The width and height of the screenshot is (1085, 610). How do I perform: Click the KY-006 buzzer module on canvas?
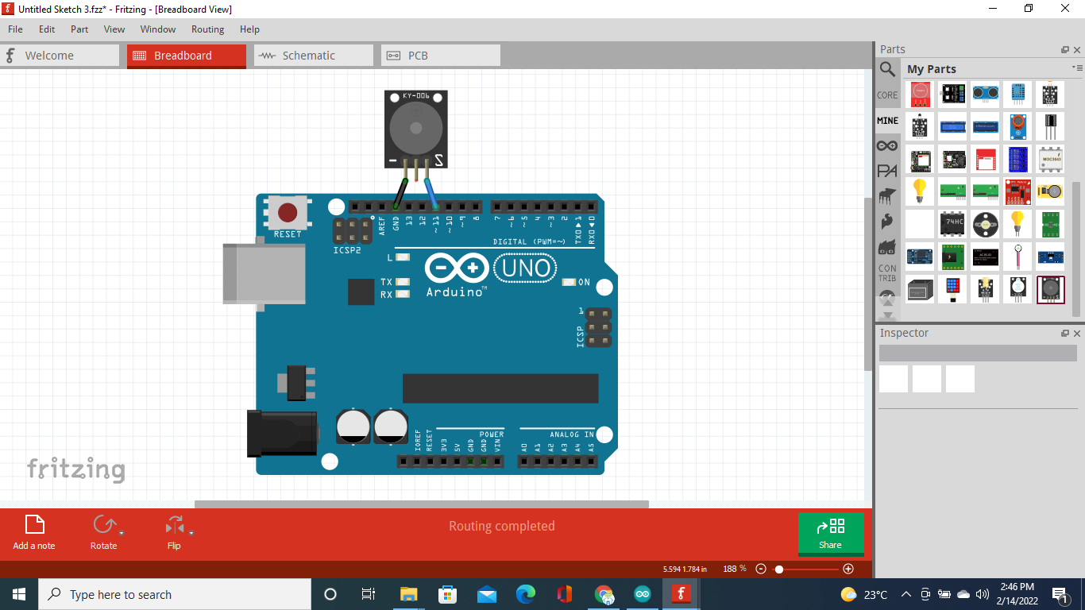pyautogui.click(x=416, y=129)
